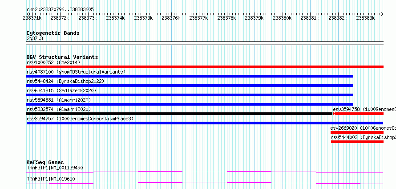This screenshot has height=189, width=396.
Task: Select the TRAF3IP1|NM_001139490 gene label
Action: (55, 168)
